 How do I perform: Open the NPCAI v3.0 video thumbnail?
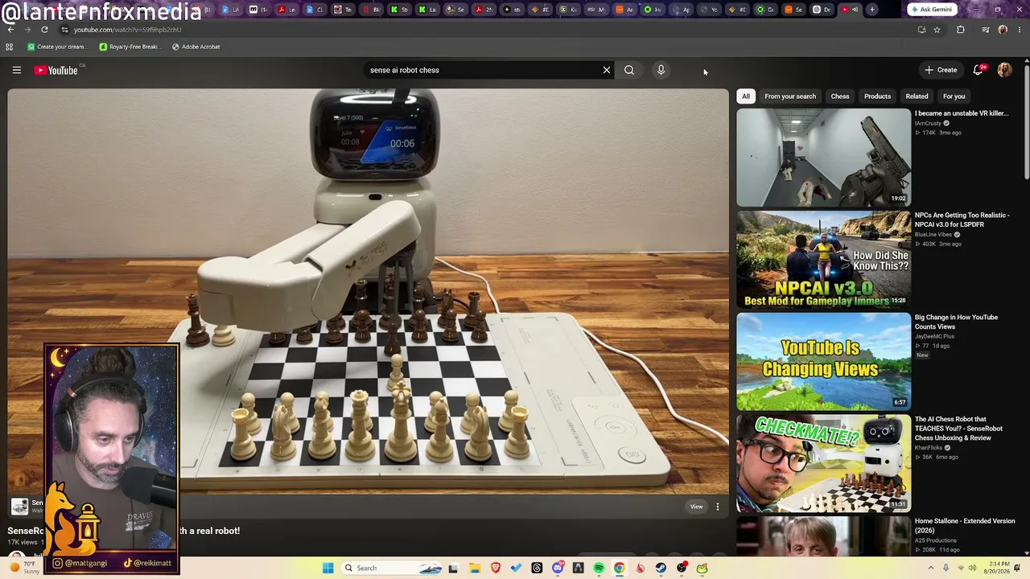(824, 260)
